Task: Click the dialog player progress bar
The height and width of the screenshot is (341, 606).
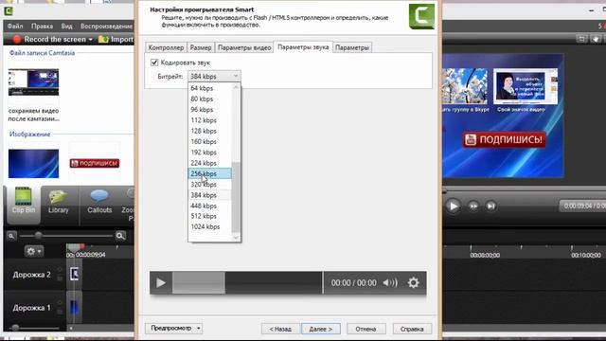Action: coord(247,282)
